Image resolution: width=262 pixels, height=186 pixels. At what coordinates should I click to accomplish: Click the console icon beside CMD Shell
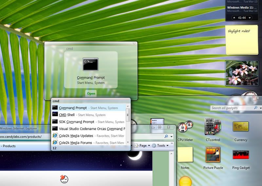point(55,114)
